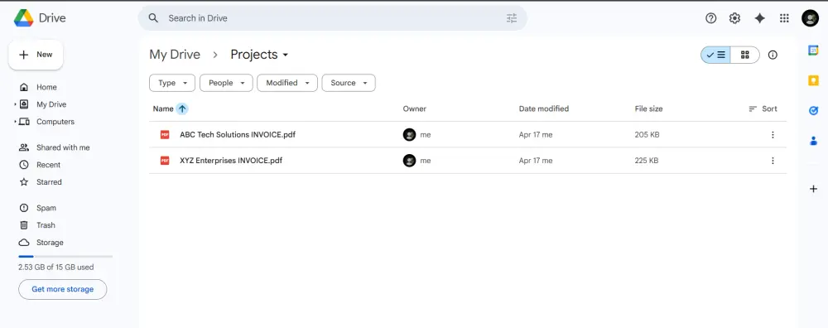Reverse sort direction arrow next to Name
Image resolution: width=828 pixels, height=328 pixels.
182,109
